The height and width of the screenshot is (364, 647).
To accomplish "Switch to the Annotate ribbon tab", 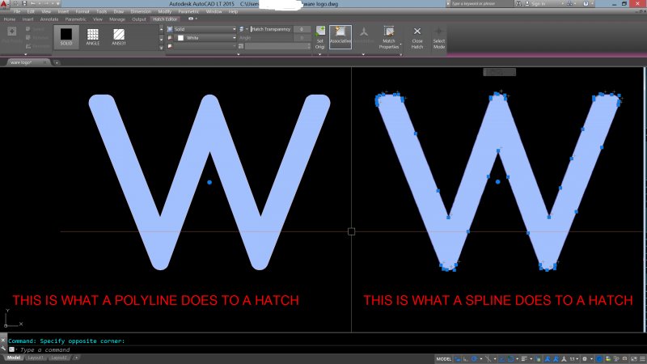I will 49,18.
